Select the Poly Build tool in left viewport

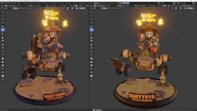3,59
